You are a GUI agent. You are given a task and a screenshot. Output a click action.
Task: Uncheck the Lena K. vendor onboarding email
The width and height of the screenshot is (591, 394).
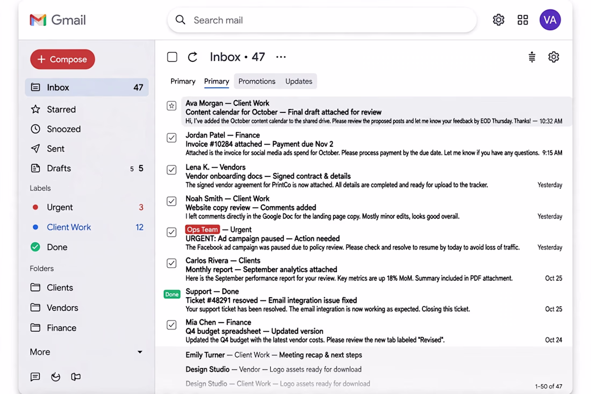[171, 170]
